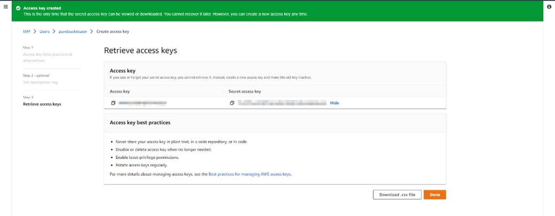Copy the access key ID
555x216 pixels.
click(x=113, y=103)
